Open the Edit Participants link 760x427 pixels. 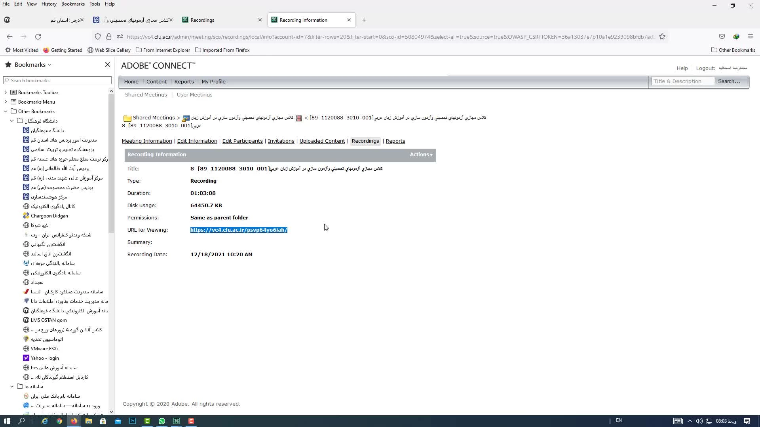pos(242,141)
